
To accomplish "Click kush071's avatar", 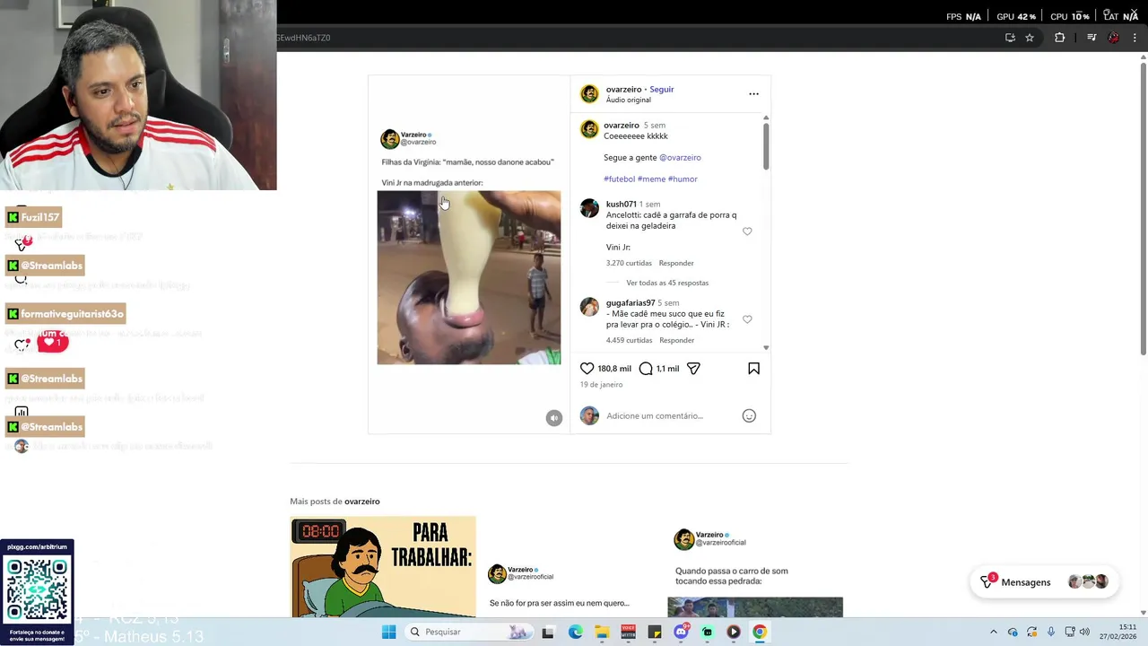I will (x=589, y=208).
